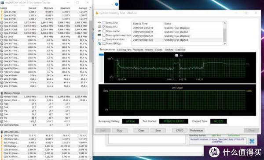
Task: Click the AIDA64 flame icon in title bar
Action: pyautogui.click(x=97, y=13)
